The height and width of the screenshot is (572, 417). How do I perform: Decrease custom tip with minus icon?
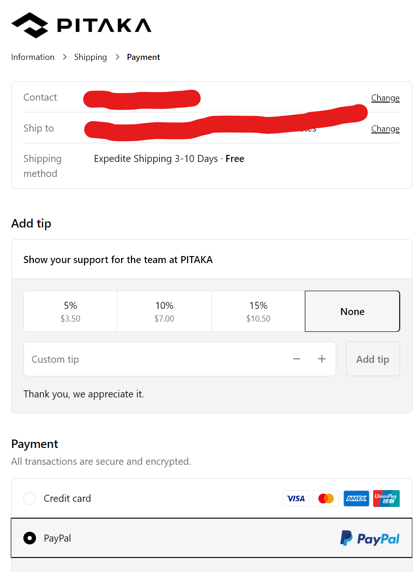click(x=296, y=359)
